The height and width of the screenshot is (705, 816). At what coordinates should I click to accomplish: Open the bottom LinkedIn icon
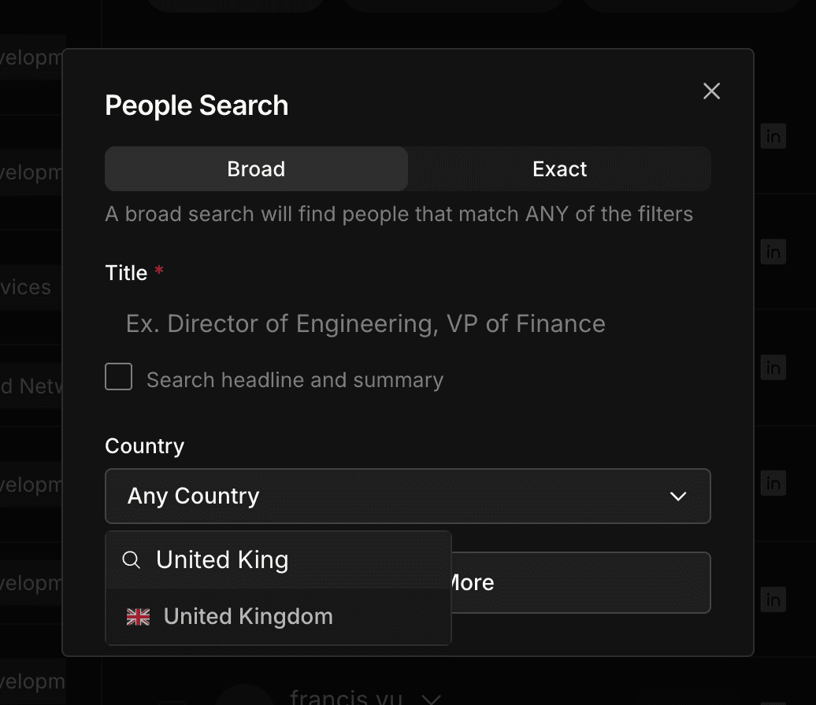pyautogui.click(x=773, y=599)
